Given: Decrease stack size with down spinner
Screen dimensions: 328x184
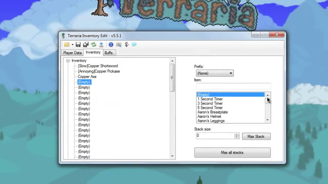Looking at the screenshot, I should 237,137.
